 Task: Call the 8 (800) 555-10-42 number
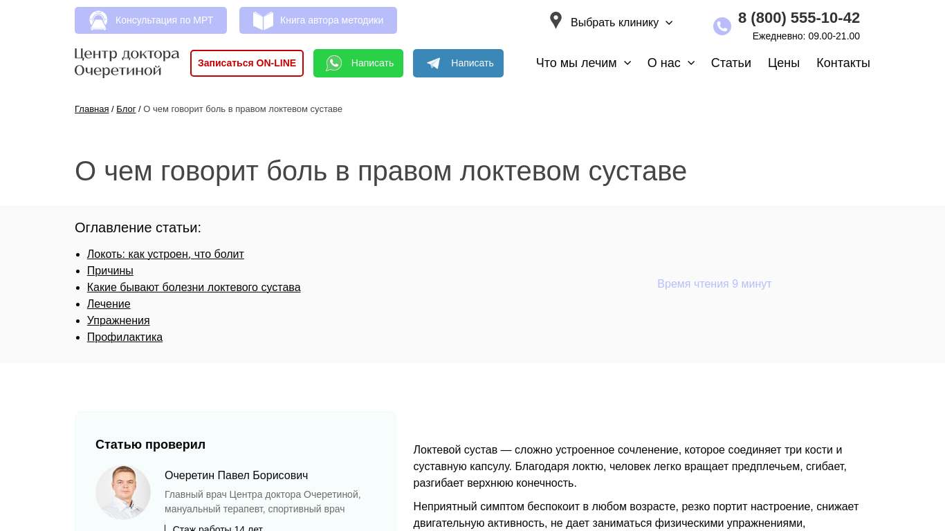coord(798,18)
